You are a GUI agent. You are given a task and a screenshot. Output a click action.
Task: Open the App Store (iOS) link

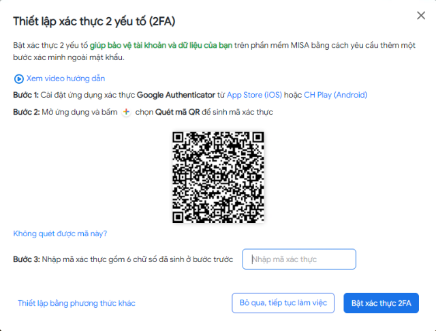[255, 95]
